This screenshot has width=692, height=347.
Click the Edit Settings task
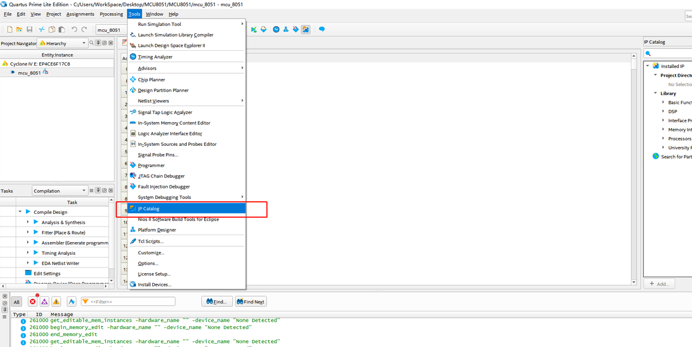(x=47, y=273)
